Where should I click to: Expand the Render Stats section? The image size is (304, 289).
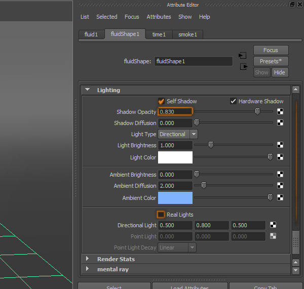pyautogui.click(x=88, y=259)
